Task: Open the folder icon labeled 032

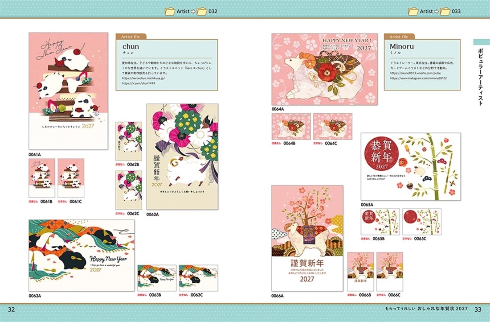Action: pyautogui.click(x=201, y=12)
